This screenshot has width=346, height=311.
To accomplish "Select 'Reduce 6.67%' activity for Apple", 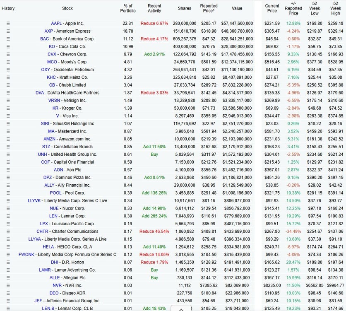I will [154, 23].
